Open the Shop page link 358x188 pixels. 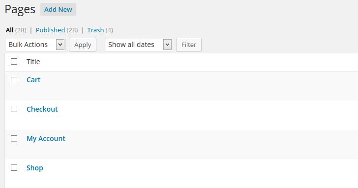pyautogui.click(x=35, y=168)
